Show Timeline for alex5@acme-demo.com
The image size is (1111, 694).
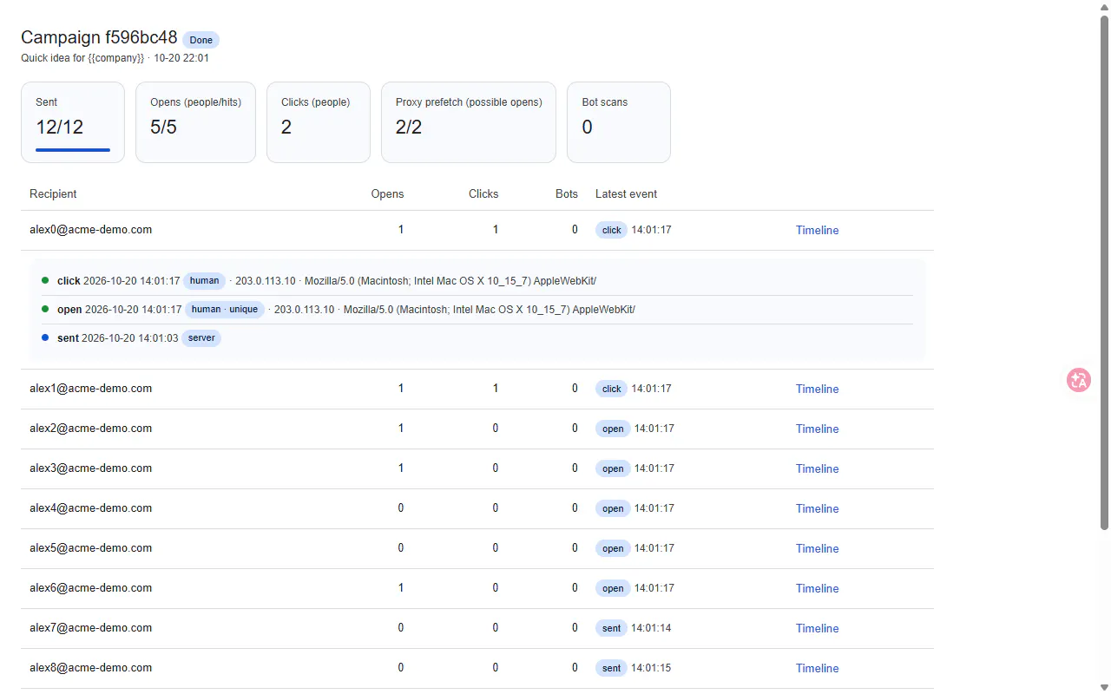click(817, 548)
